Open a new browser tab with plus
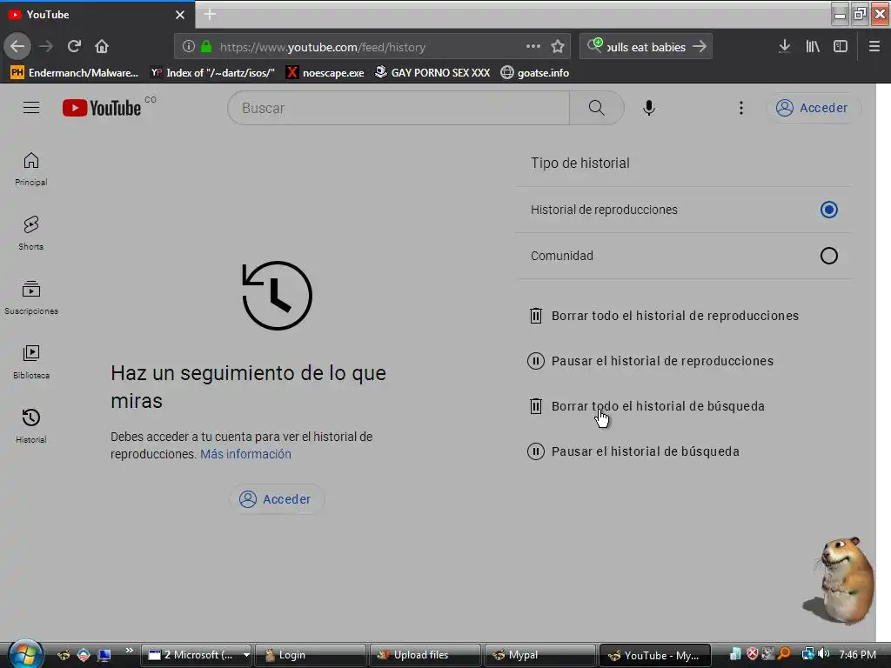Image resolution: width=891 pixels, height=668 pixels. click(x=210, y=14)
